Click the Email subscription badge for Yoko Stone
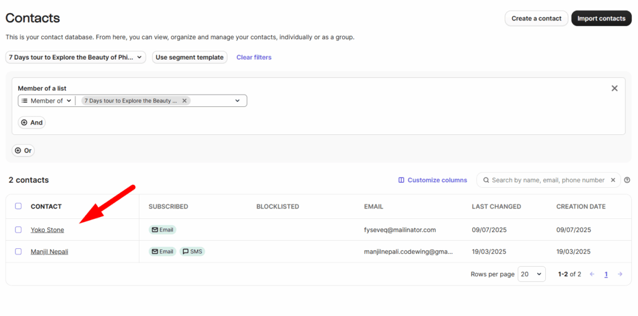This screenshot has width=638, height=316. [x=163, y=230]
